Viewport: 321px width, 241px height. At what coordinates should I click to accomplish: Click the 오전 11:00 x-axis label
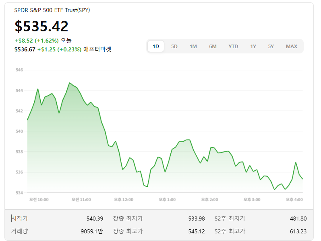coord(81,200)
